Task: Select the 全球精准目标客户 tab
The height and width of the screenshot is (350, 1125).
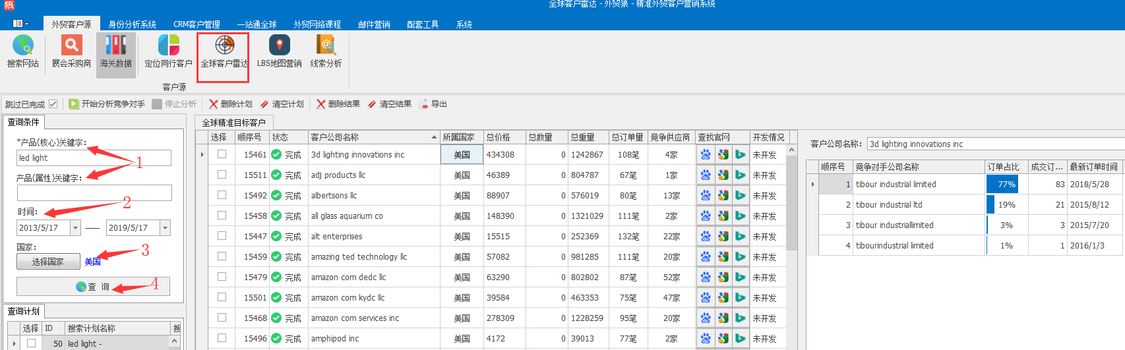Action: click(x=233, y=123)
